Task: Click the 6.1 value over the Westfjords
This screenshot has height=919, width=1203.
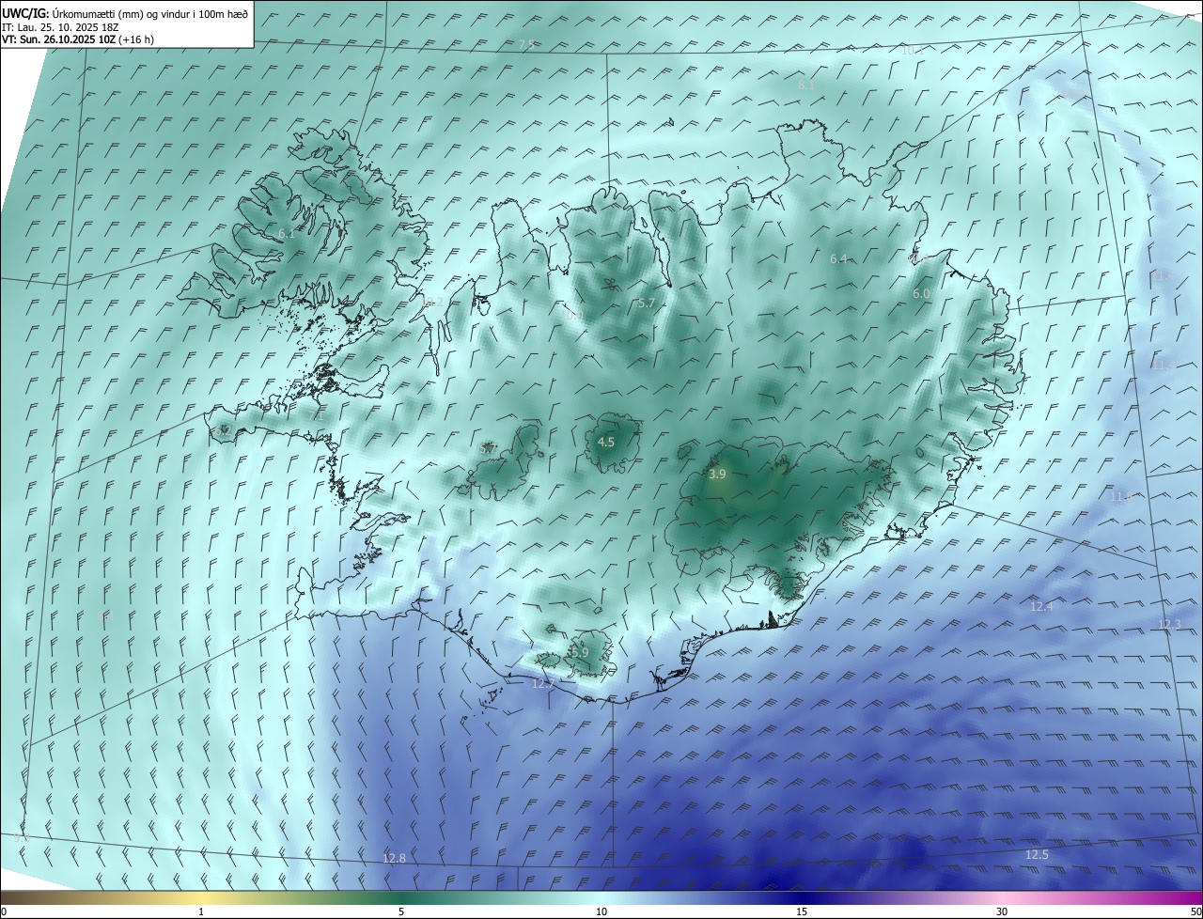Action: pyautogui.click(x=287, y=233)
